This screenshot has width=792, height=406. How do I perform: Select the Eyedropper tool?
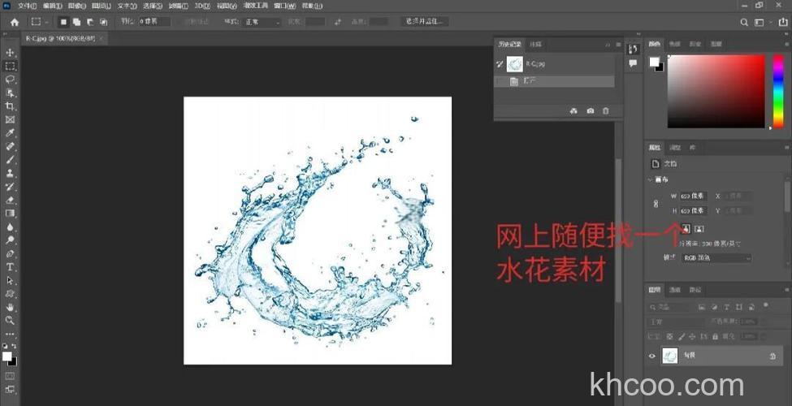10,133
